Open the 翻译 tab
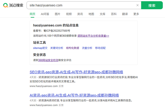 tap(125, 14)
